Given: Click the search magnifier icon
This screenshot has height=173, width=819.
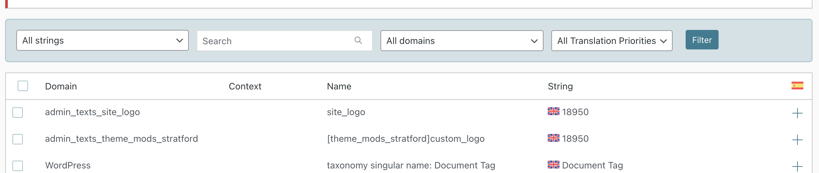Looking at the screenshot, I should coord(358,40).
